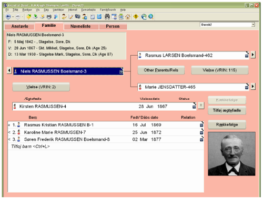The width and height of the screenshot is (263, 200).
Task: Select child Søren Frederik RASMUSSEN Boelsmand-8
Action: [x=106, y=140]
